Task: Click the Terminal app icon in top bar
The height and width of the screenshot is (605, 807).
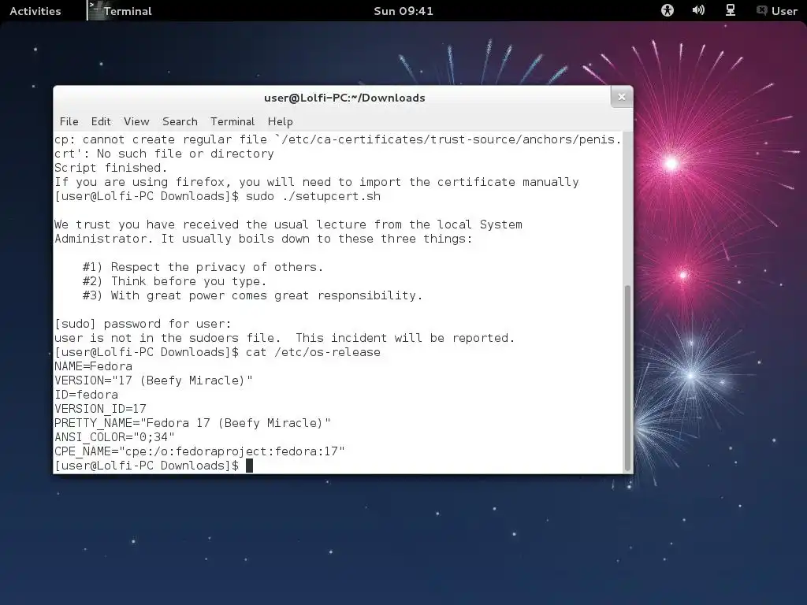Action: pyautogui.click(x=95, y=10)
